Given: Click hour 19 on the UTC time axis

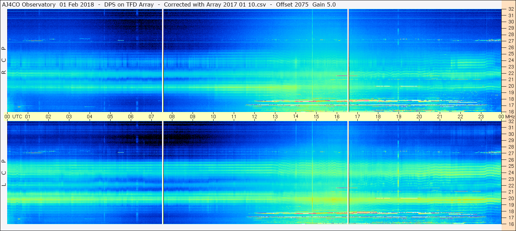Looking at the screenshot, I should pyautogui.click(x=399, y=117).
